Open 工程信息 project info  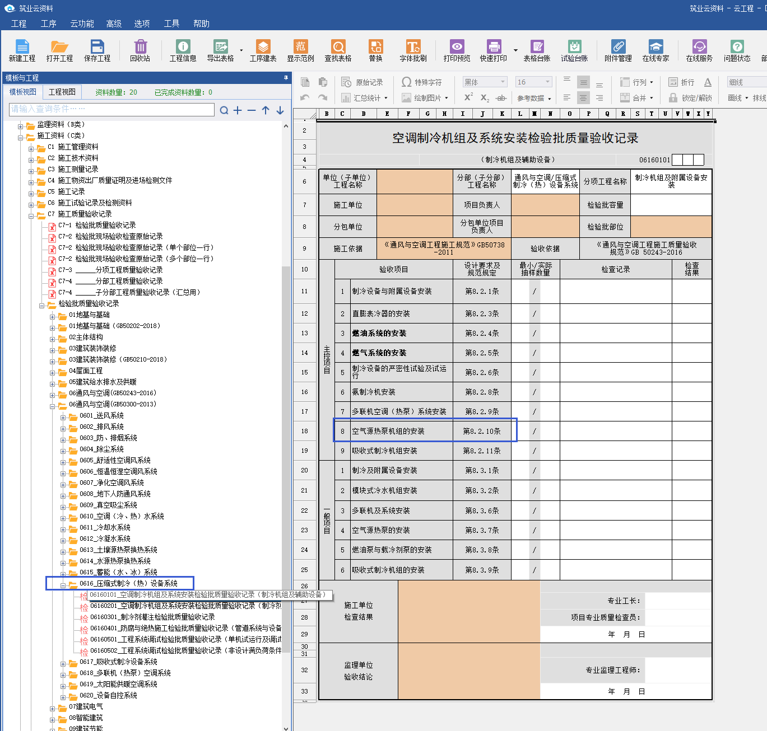183,50
